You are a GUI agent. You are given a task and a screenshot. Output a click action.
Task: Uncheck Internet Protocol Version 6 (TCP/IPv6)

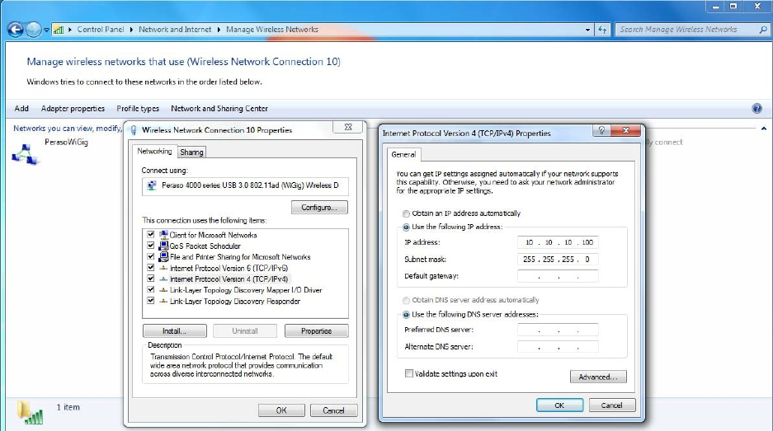(x=151, y=268)
